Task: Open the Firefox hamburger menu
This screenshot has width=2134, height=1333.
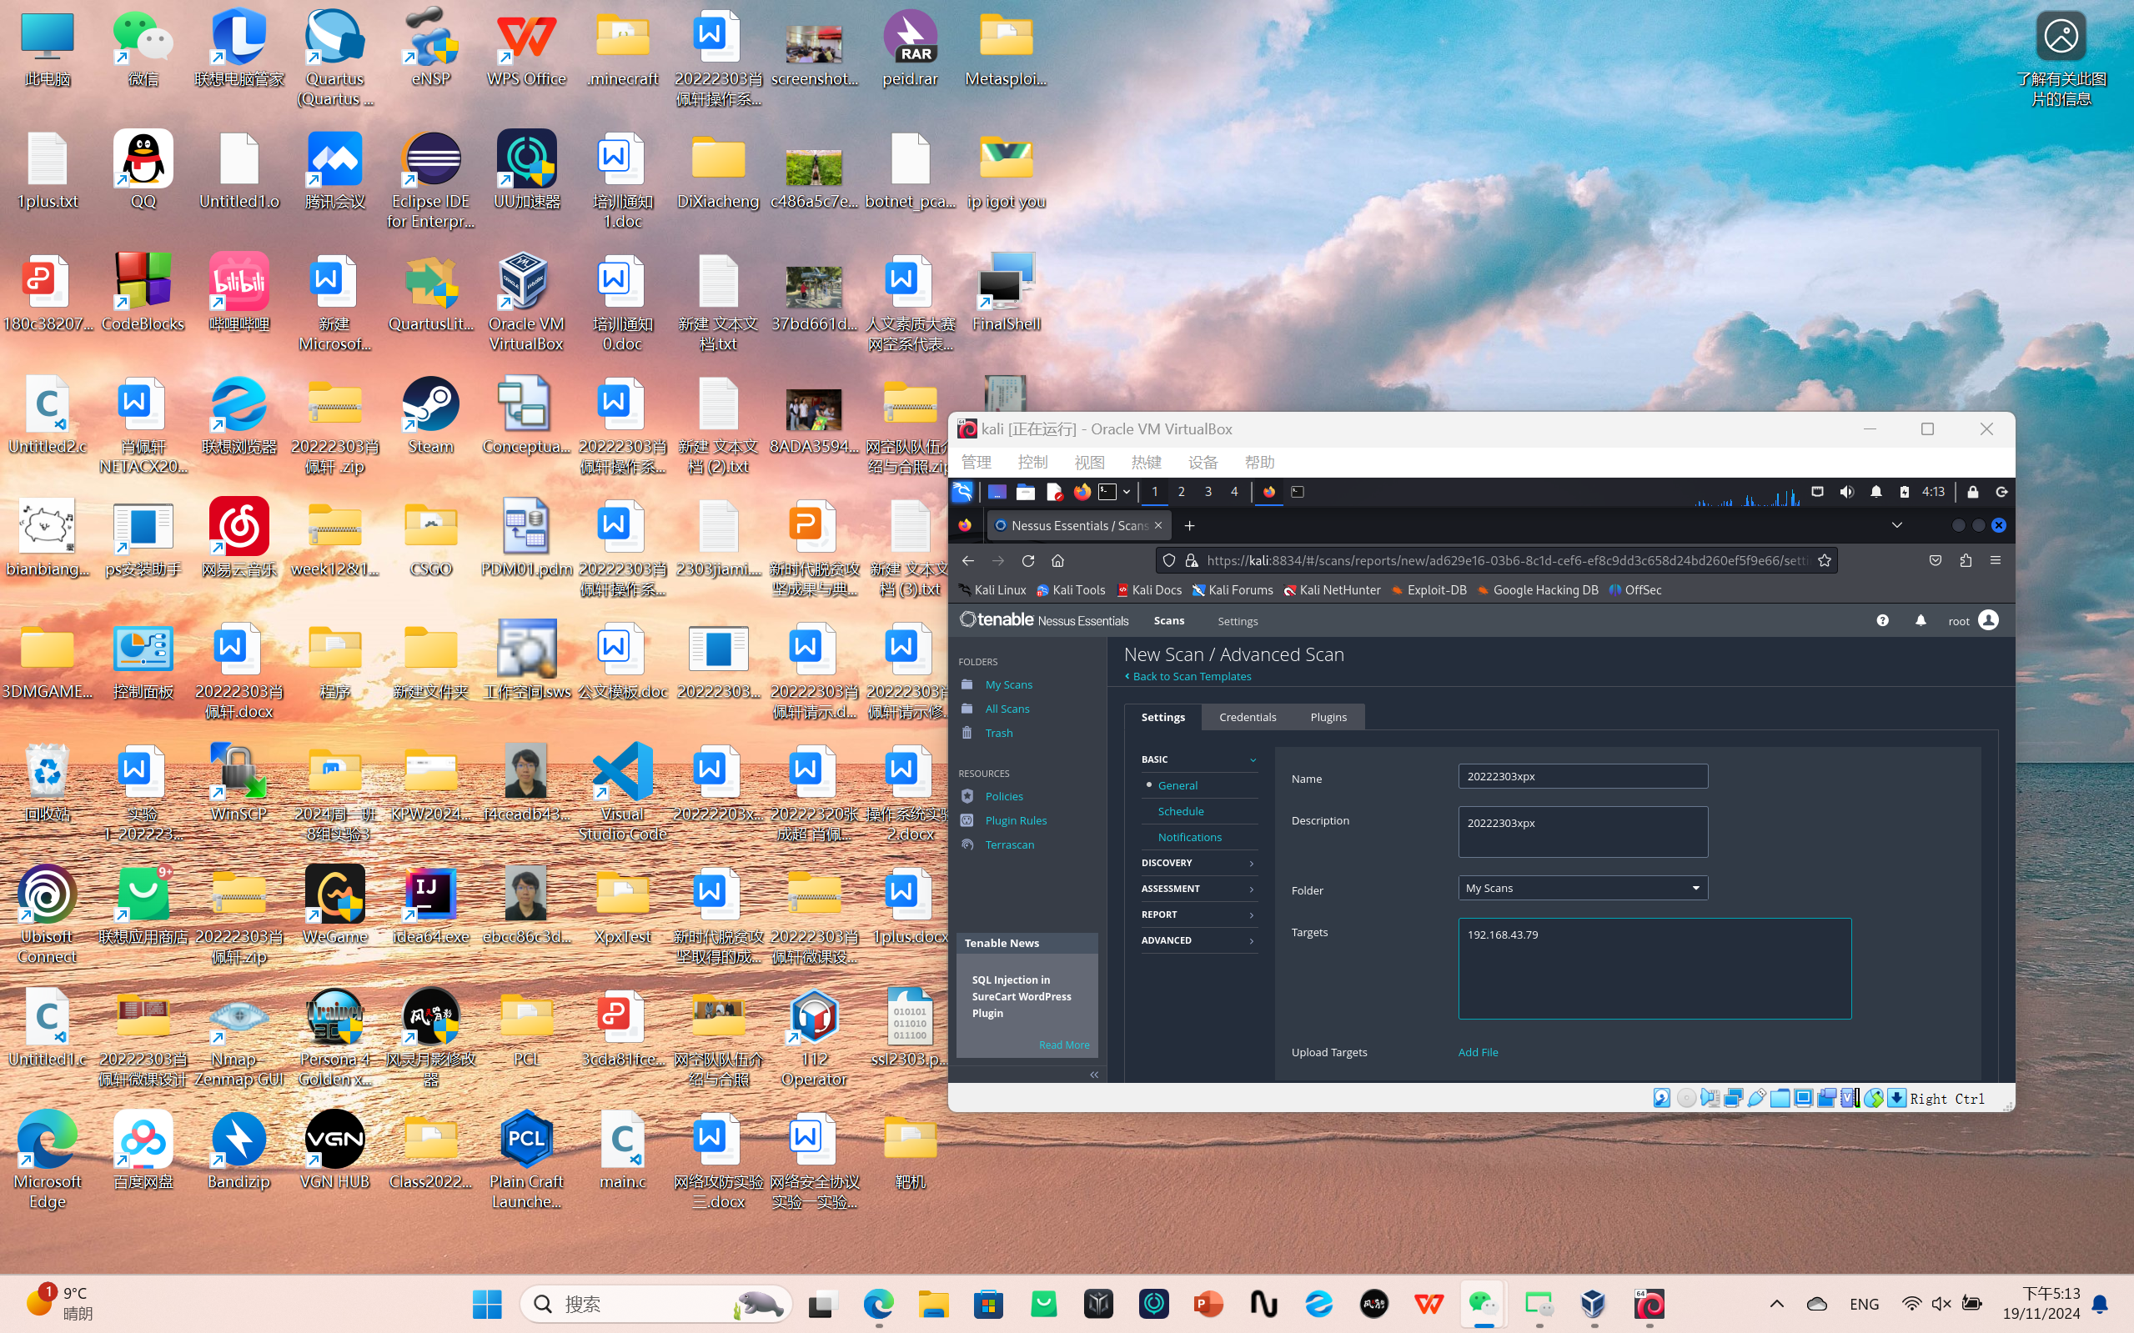Action: point(1996,561)
